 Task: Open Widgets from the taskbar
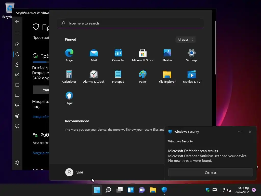coord(131,190)
